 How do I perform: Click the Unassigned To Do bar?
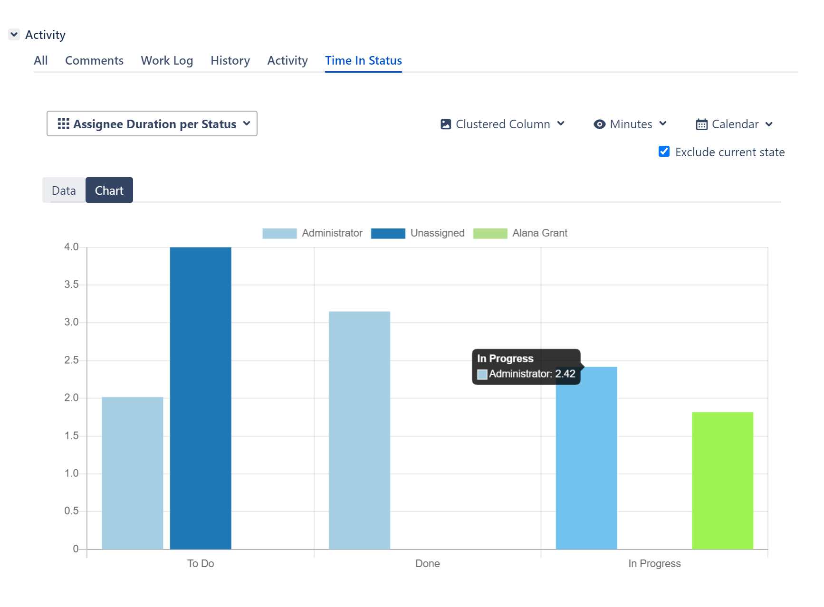[x=201, y=398]
